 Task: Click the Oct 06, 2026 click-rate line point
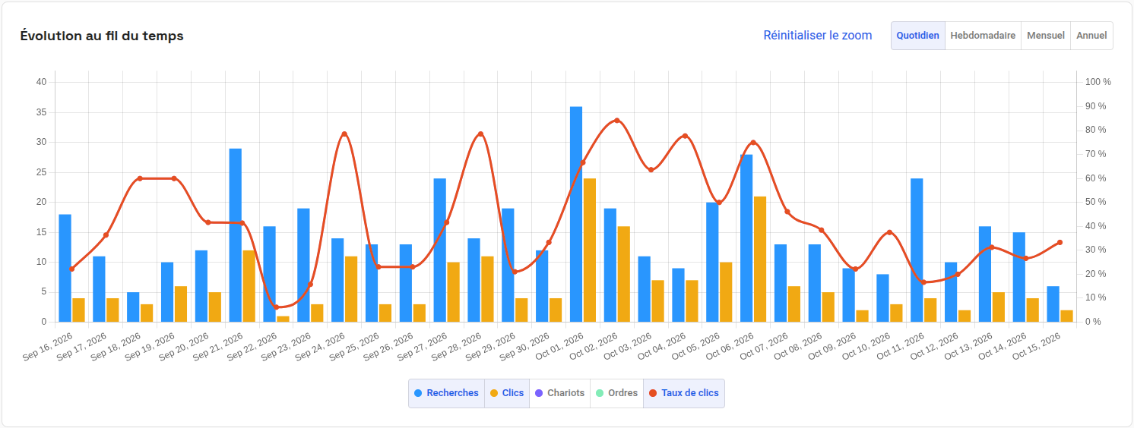pyautogui.click(x=753, y=143)
